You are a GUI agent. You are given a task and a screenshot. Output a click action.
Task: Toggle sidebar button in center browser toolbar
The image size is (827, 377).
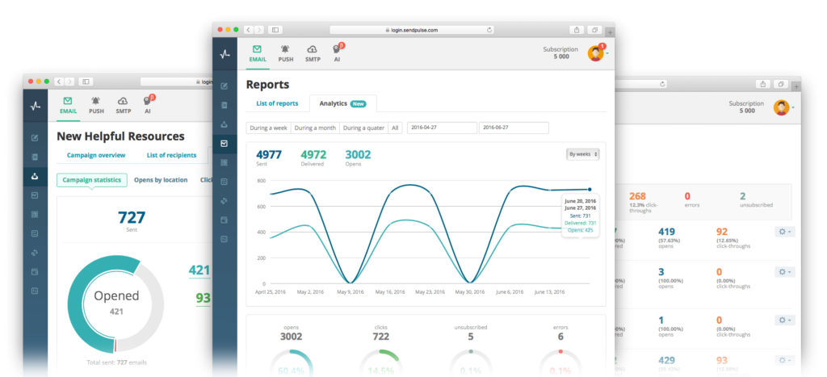click(x=275, y=30)
